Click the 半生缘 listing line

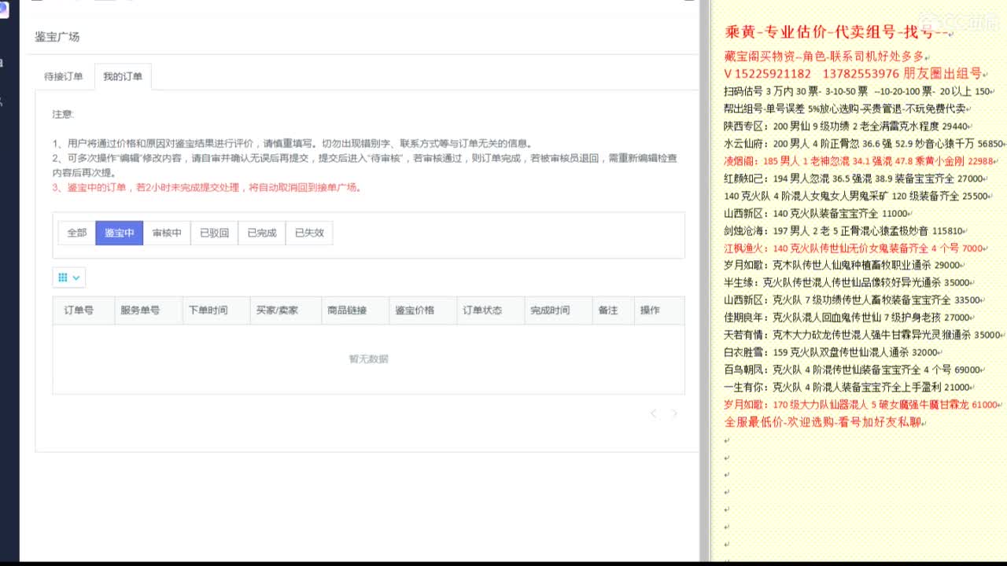pos(847,283)
